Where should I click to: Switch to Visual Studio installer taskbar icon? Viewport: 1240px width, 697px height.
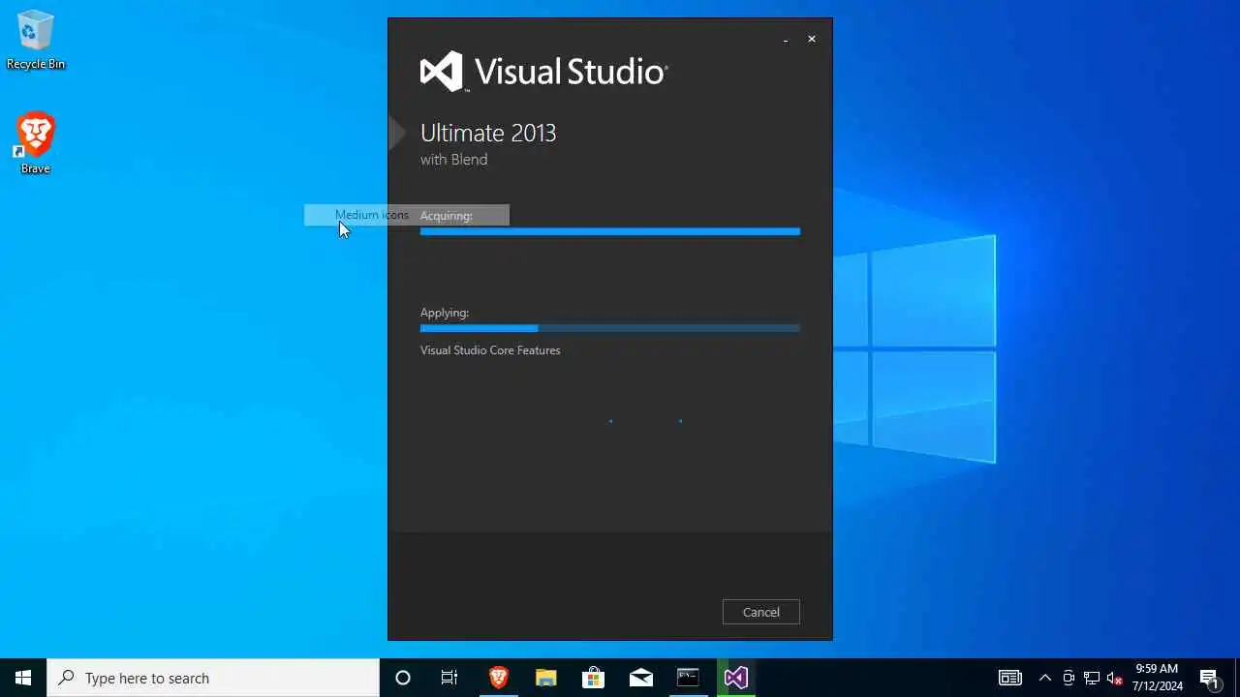(735, 678)
